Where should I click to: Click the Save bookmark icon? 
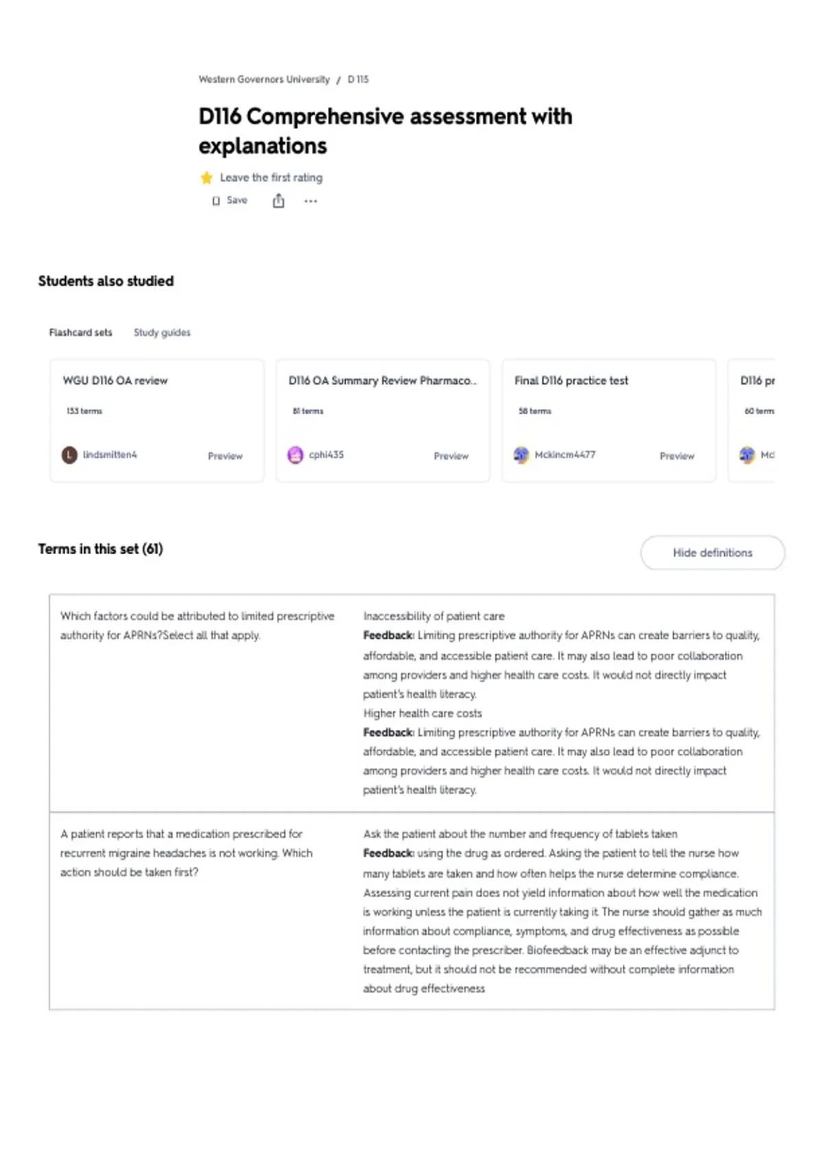216,201
